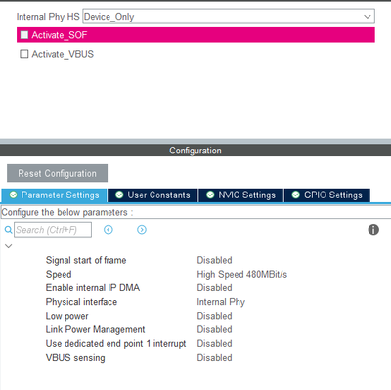Select the Physical interface parameter
The width and height of the screenshot is (391, 390).
click(81, 302)
